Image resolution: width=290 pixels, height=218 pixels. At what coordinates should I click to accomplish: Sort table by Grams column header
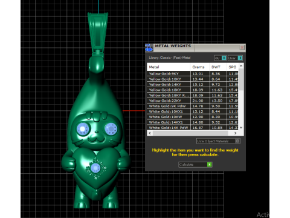click(x=200, y=67)
